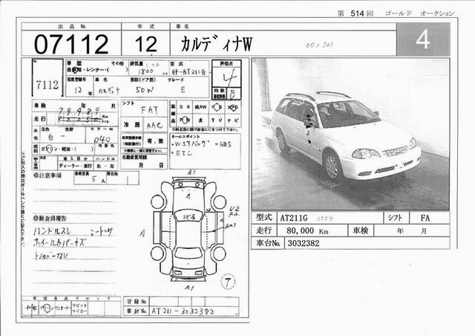Click the lot number 07112
The width and height of the screenshot is (475, 336).
(71, 44)
